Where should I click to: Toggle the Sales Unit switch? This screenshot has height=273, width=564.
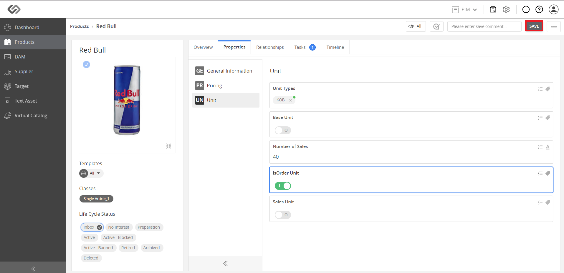pyautogui.click(x=283, y=215)
